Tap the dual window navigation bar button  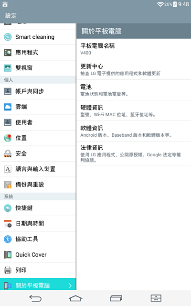[156, 298]
